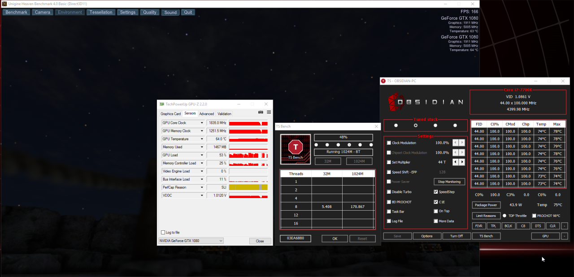Open the PerfCap Reason sensor dropdown
Image resolution: width=574 pixels, height=277 pixels.
pyautogui.click(x=202, y=187)
